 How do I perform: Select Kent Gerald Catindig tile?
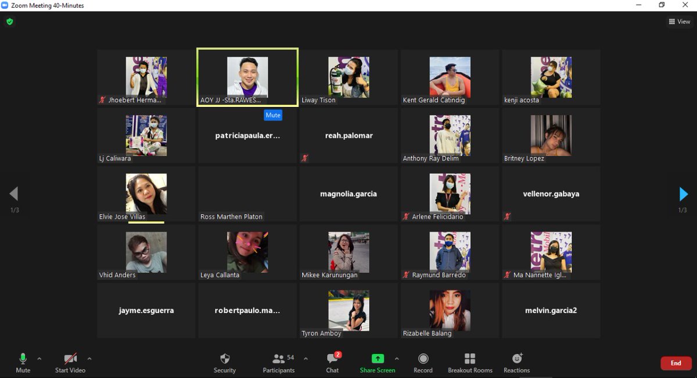[x=450, y=77]
